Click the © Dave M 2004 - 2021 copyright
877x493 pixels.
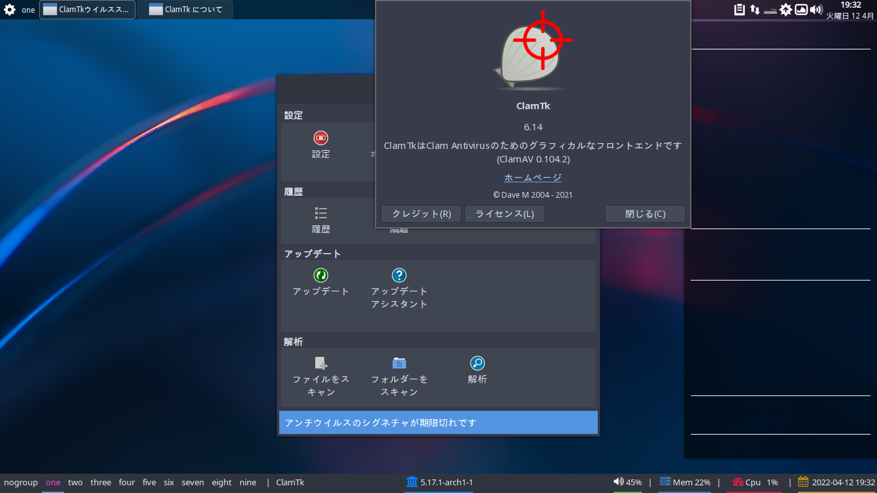coord(533,195)
